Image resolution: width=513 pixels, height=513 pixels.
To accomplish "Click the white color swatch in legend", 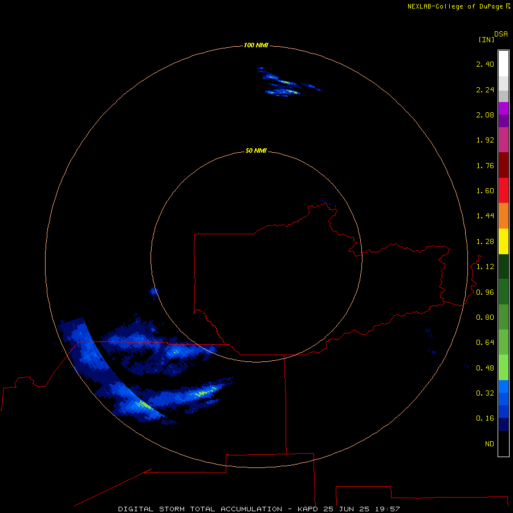I will pos(503,63).
